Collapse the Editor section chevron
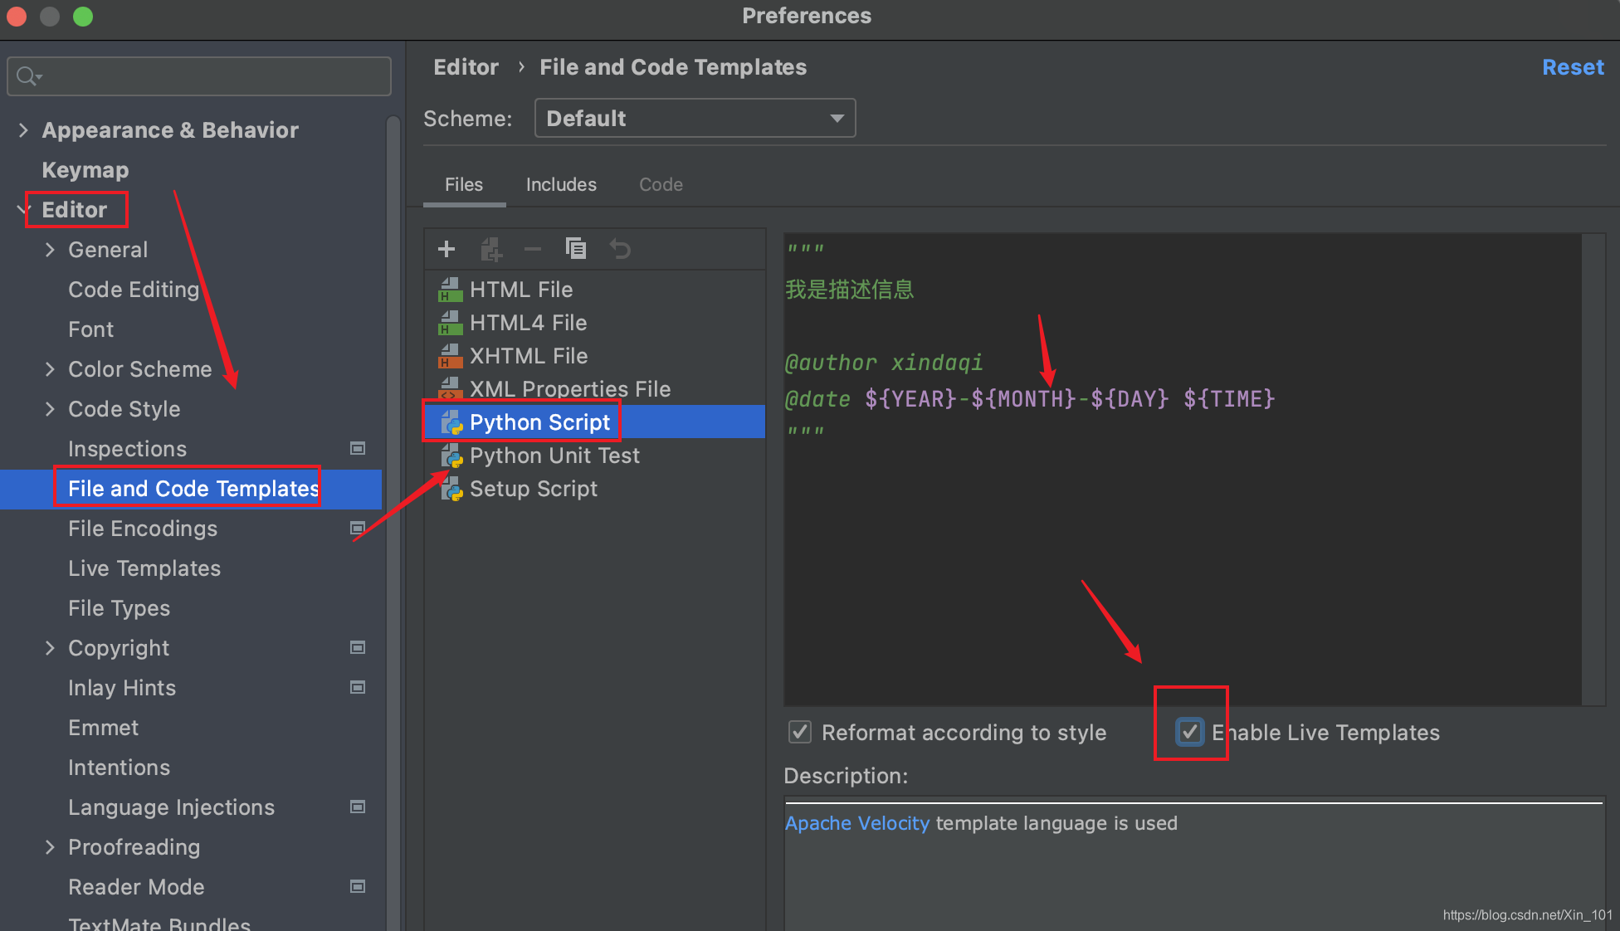This screenshot has height=931, width=1620. pos(22,210)
